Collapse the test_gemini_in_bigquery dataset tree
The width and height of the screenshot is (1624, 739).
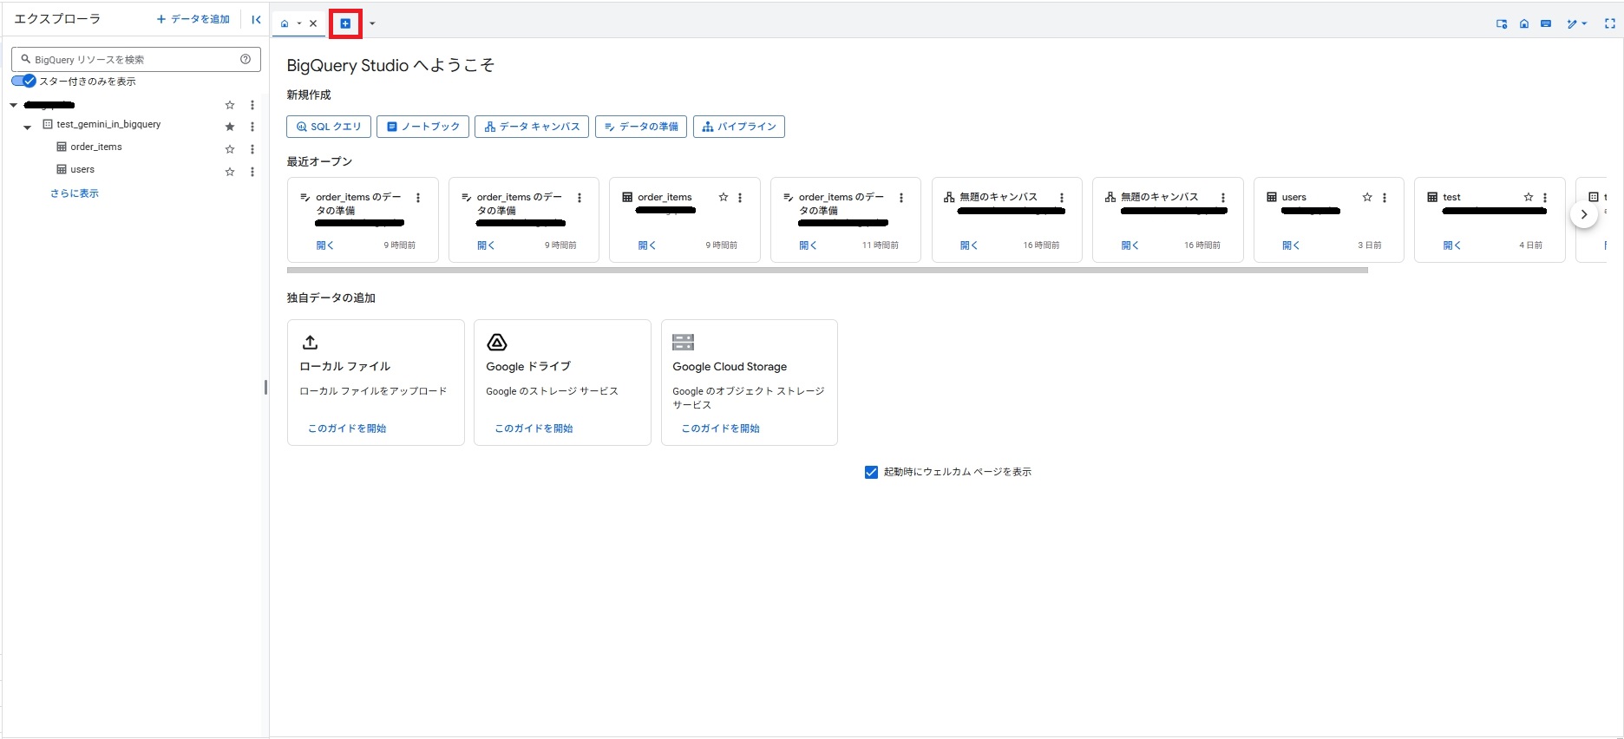(x=28, y=127)
